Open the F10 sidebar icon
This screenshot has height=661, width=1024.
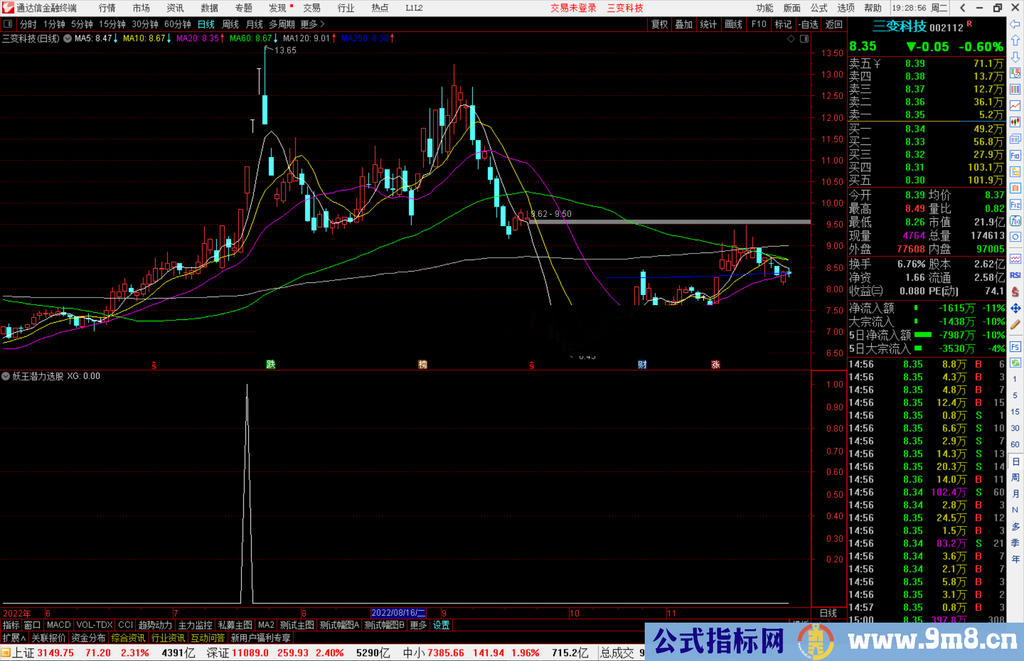pos(1015,155)
